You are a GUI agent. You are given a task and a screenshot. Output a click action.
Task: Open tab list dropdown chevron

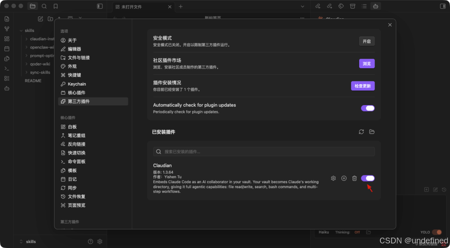(x=302, y=6)
